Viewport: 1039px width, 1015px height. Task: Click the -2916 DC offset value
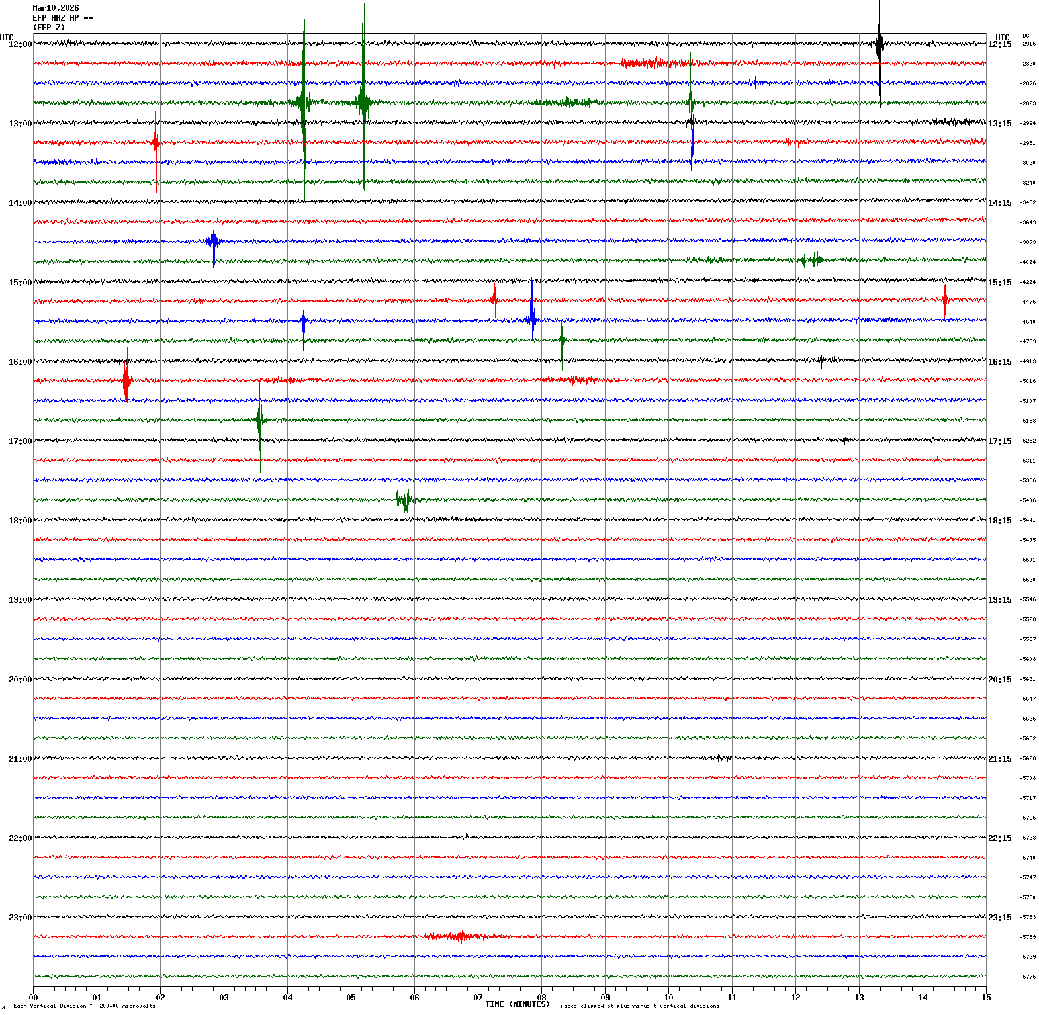tap(1028, 44)
